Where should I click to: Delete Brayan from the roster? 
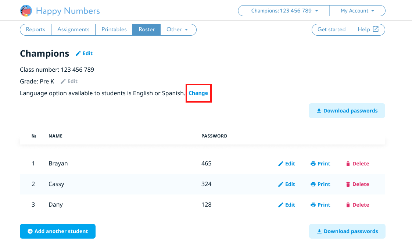coord(357,164)
